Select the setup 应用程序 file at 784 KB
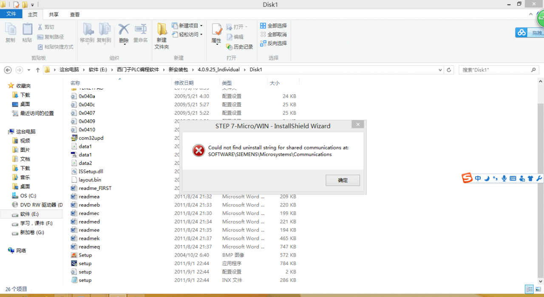This screenshot has width=544, height=297. coord(85,263)
